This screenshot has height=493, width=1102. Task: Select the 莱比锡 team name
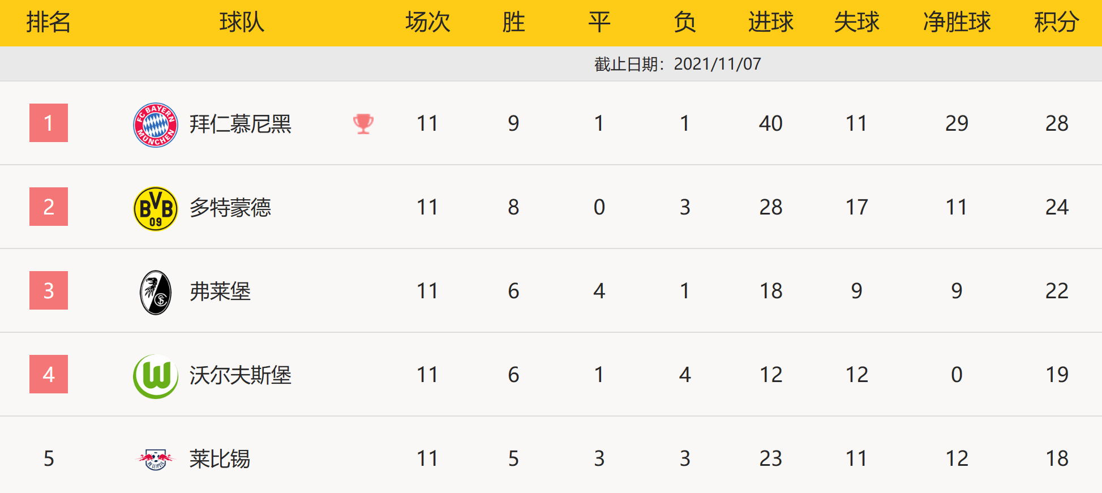220,459
